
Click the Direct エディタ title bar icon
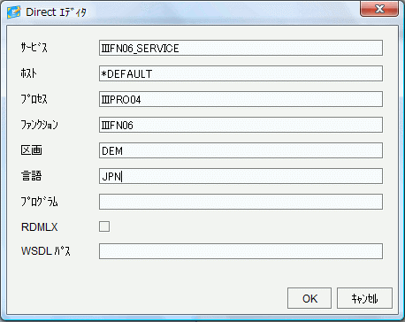[14, 12]
